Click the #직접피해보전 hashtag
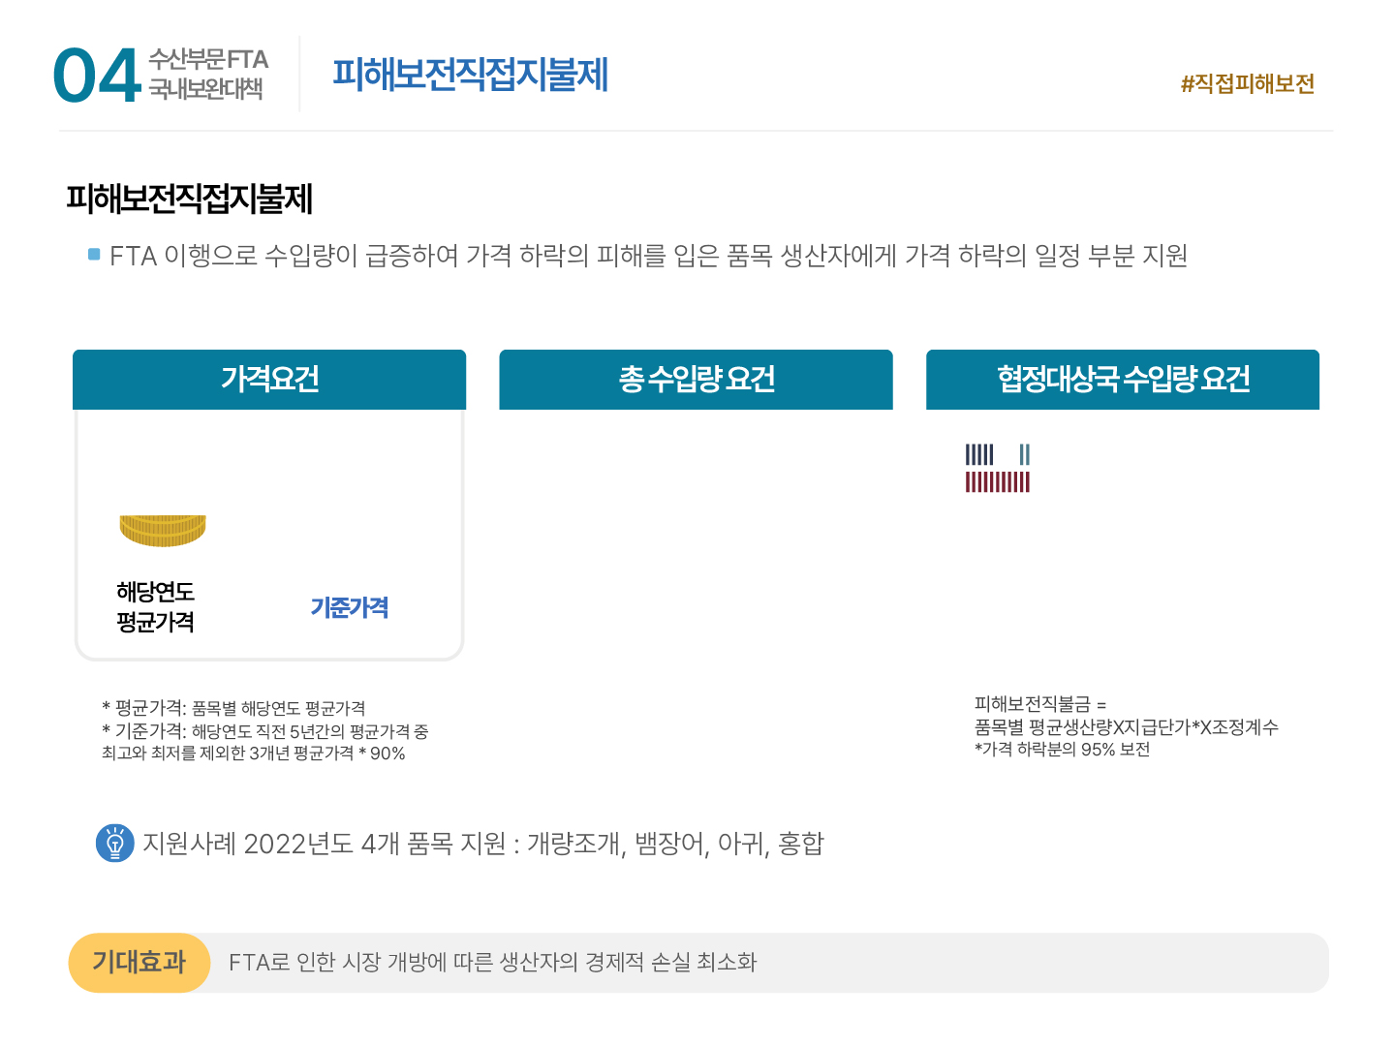The width and height of the screenshot is (1395, 1046). click(x=1248, y=84)
